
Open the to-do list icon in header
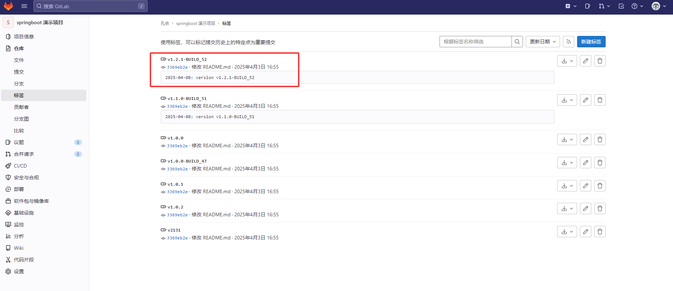pos(621,6)
